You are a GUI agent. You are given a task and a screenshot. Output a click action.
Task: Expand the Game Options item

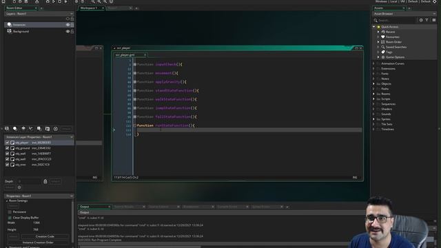click(x=378, y=57)
